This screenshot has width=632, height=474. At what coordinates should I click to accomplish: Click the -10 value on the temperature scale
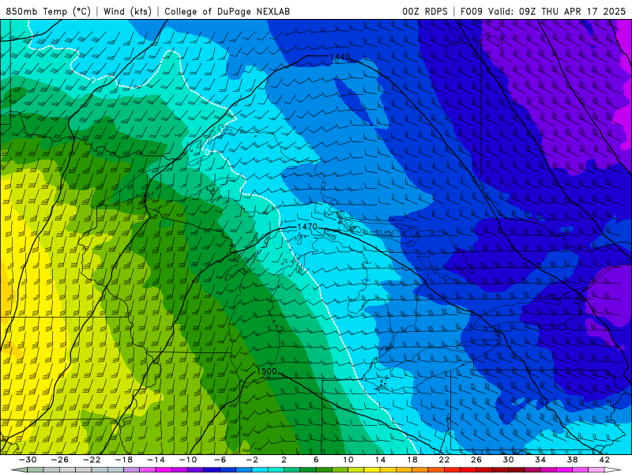coord(188,460)
